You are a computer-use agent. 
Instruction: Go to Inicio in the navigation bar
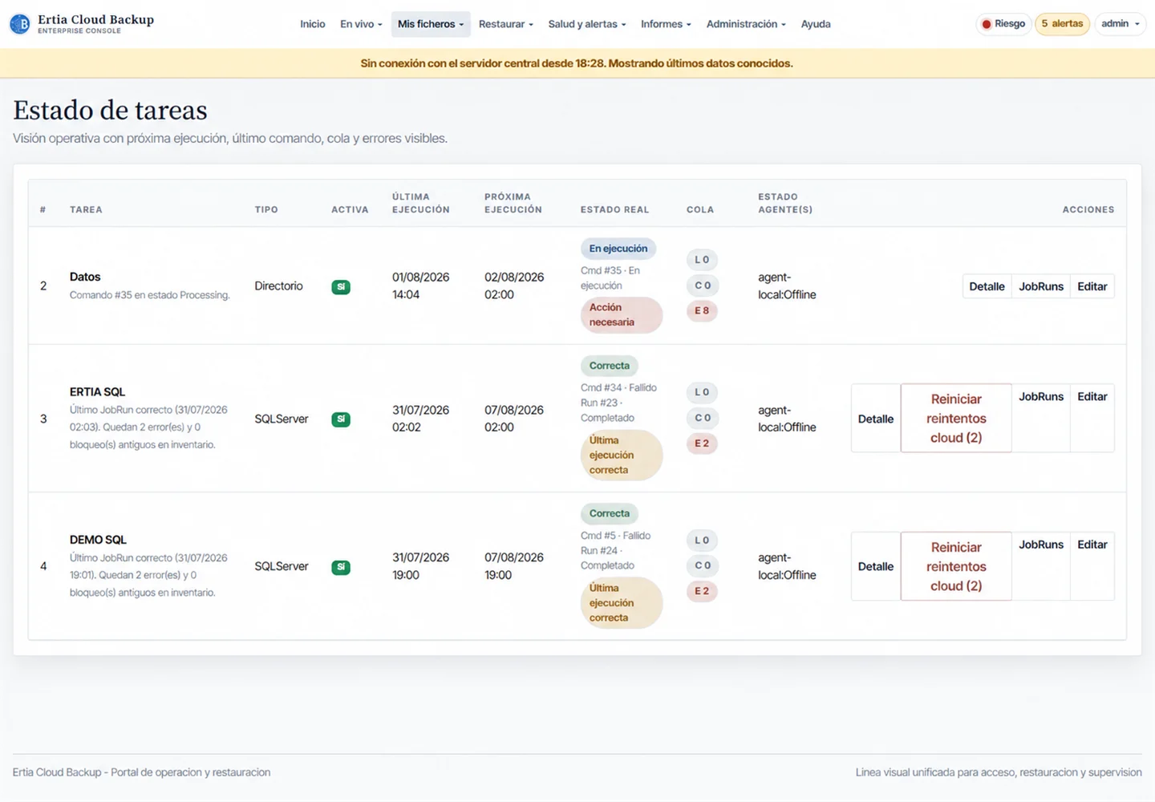pyautogui.click(x=313, y=24)
